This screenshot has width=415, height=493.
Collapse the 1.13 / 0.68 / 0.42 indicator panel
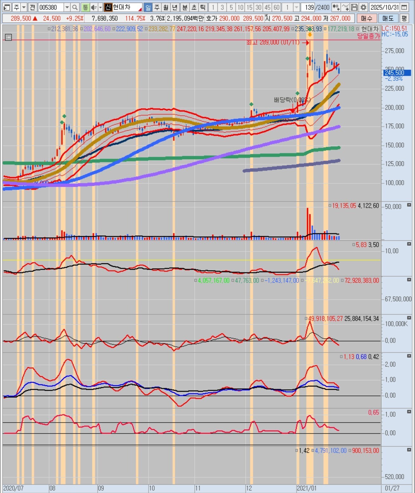pos(409,356)
